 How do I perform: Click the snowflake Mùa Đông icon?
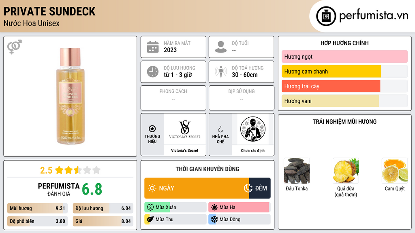(214, 219)
